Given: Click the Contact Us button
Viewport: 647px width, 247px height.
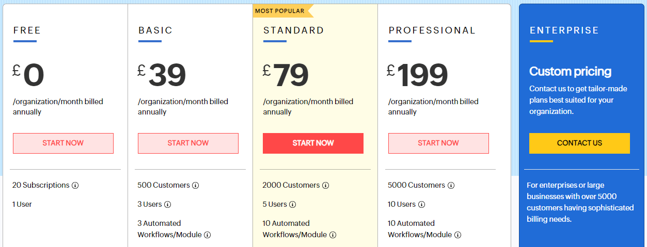Looking at the screenshot, I should click(579, 143).
